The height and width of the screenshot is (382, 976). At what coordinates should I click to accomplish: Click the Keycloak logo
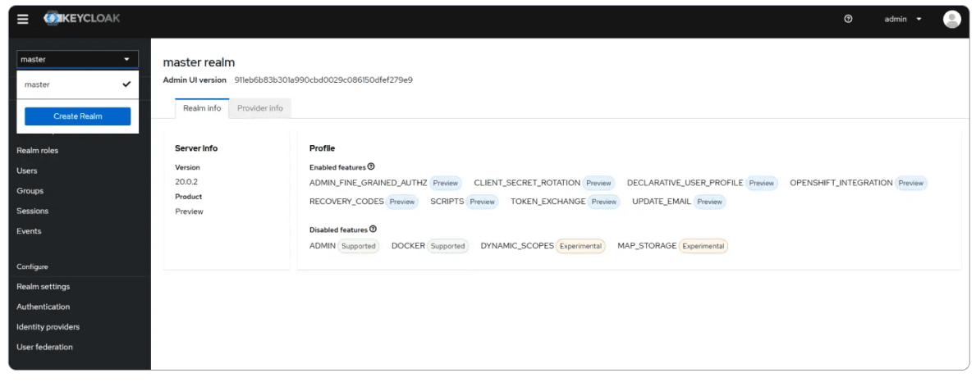tap(82, 19)
